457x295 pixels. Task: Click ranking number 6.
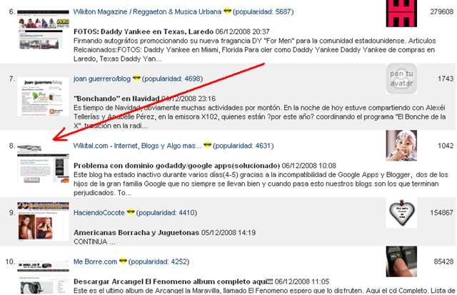(x=11, y=11)
